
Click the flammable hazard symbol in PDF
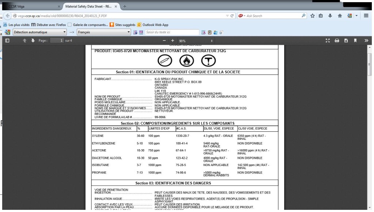pyautogui.click(x=187, y=61)
